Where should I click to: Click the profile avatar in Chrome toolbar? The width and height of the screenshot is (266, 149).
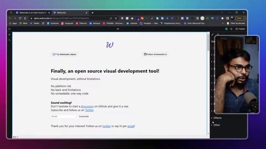tap(232, 18)
